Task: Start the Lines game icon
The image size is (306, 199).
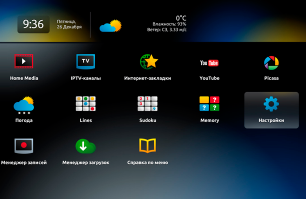Action: [85, 103]
